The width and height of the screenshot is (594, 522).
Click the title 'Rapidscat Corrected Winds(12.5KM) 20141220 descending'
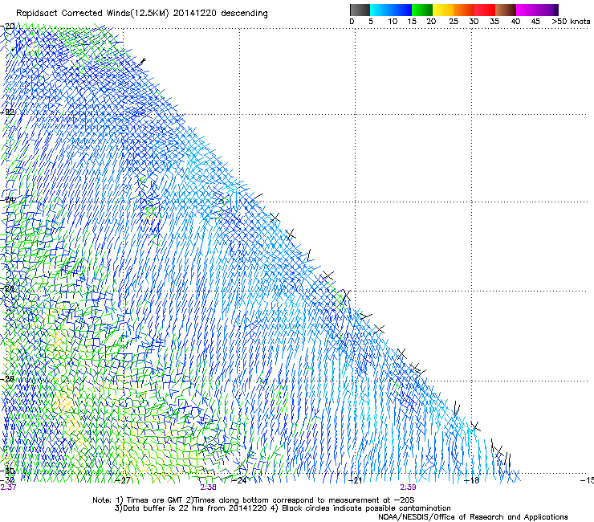[x=142, y=14]
